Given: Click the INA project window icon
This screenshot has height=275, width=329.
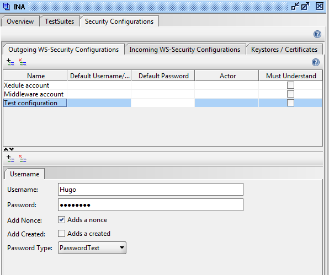Looking at the screenshot, I should tap(6, 7).
